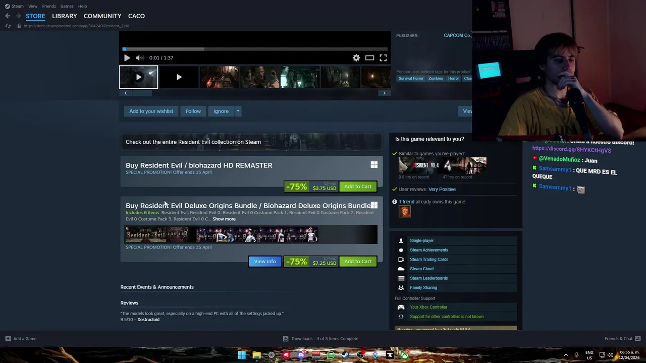This screenshot has width=646, height=363.
Task: Click the store URL address field
Action: 76,26
